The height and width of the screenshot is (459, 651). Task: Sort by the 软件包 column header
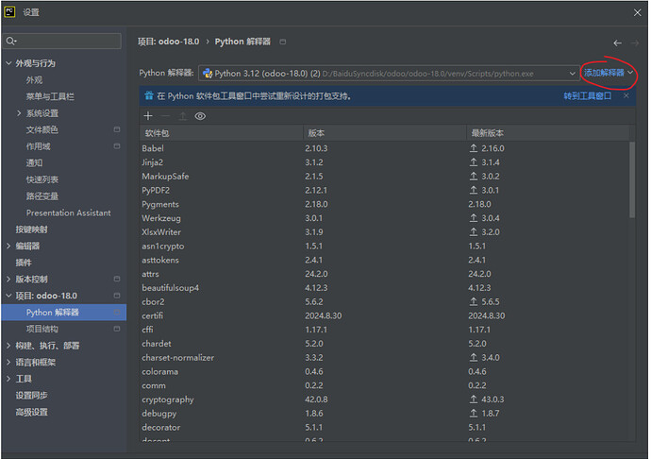tap(222, 133)
